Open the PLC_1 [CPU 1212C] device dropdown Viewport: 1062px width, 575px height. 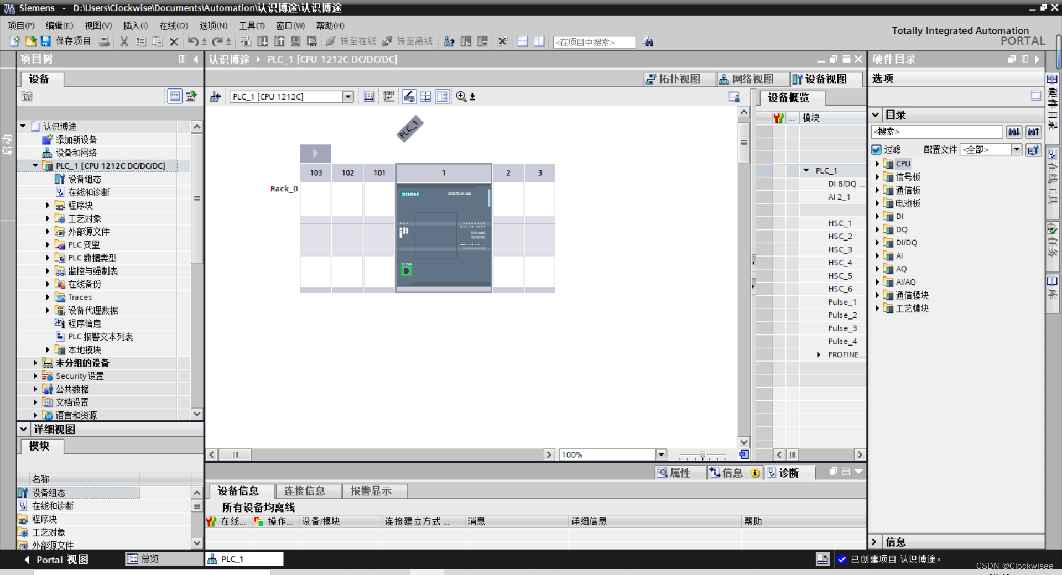(x=348, y=97)
